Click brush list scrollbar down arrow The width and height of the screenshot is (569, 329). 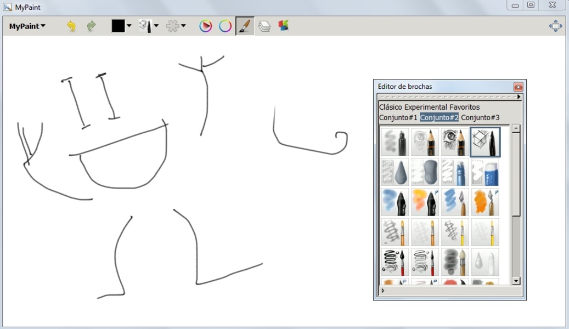coord(516,281)
